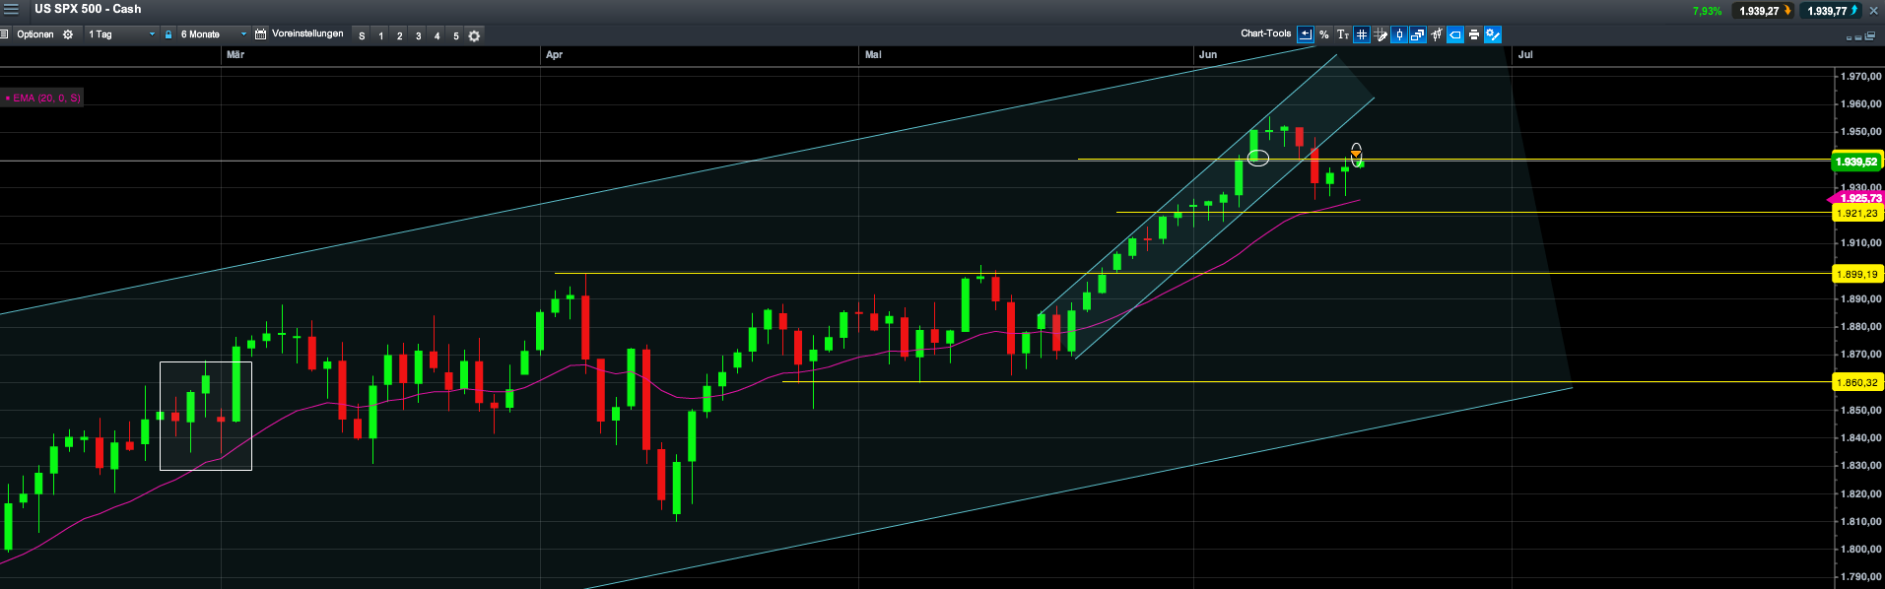This screenshot has width=1885, height=589.
Task: Toggle the arrow-return chart tool icon
Action: point(1306,34)
